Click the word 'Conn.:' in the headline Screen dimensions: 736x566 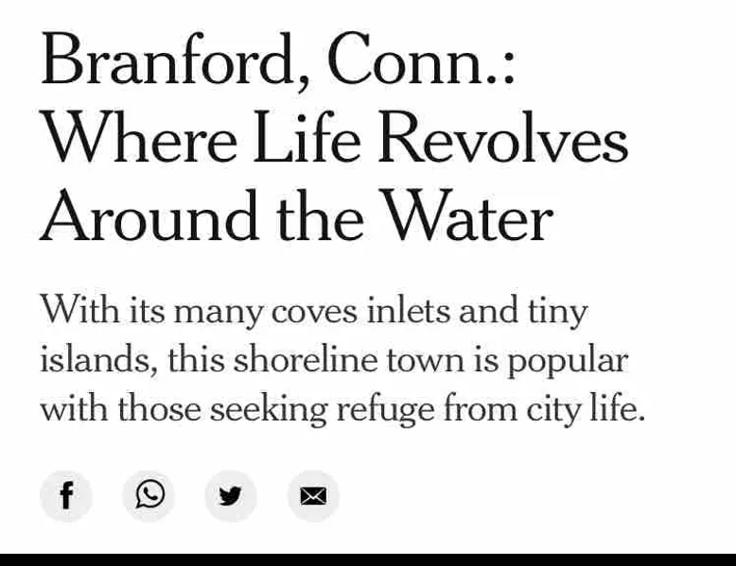pos(421,60)
